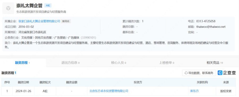
Task: Open the 融资历程 tab
Action: pos(22,63)
